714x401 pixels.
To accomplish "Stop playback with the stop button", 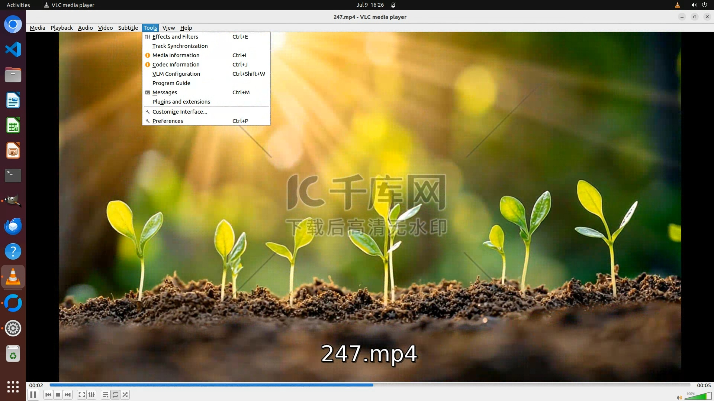I will [x=58, y=395].
